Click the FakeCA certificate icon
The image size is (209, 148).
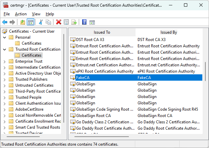(73, 78)
